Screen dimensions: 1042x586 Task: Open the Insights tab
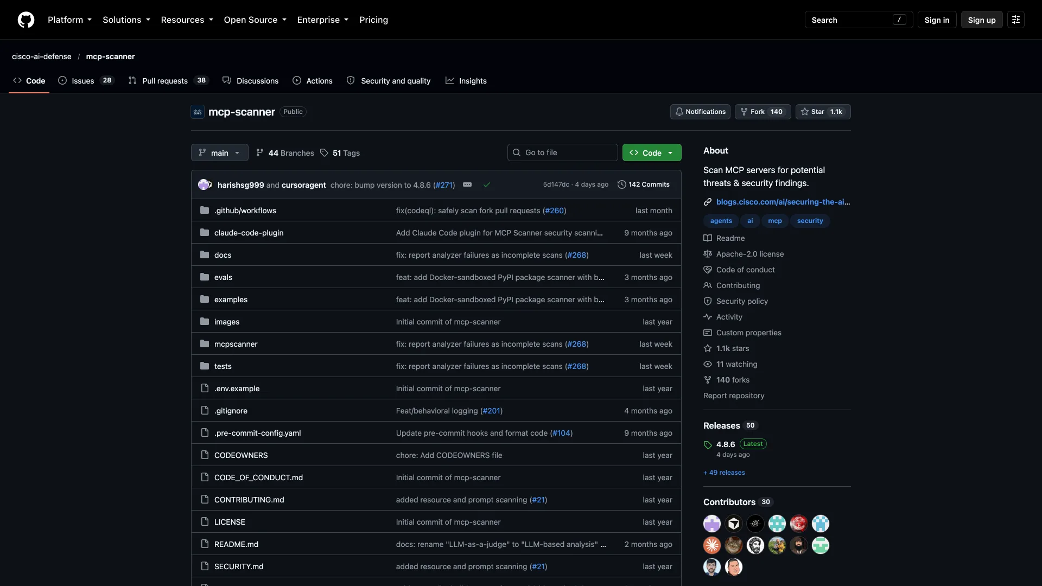[466, 80]
